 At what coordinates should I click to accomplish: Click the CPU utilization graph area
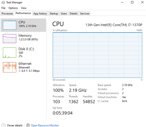pos(98,55)
